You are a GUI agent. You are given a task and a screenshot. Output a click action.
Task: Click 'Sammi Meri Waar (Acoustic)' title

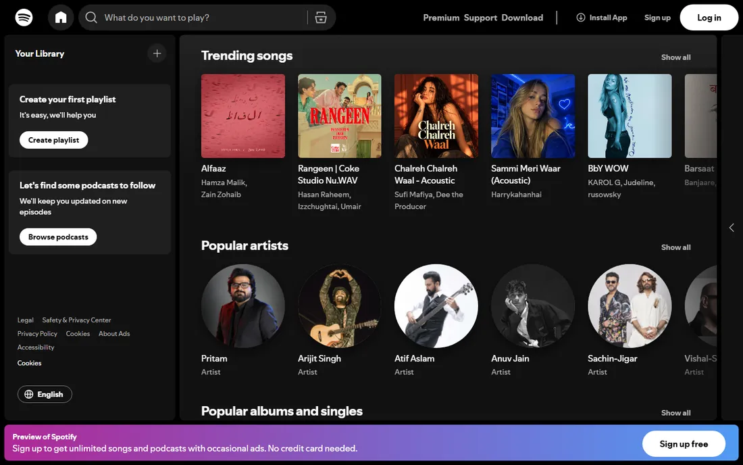(526, 174)
